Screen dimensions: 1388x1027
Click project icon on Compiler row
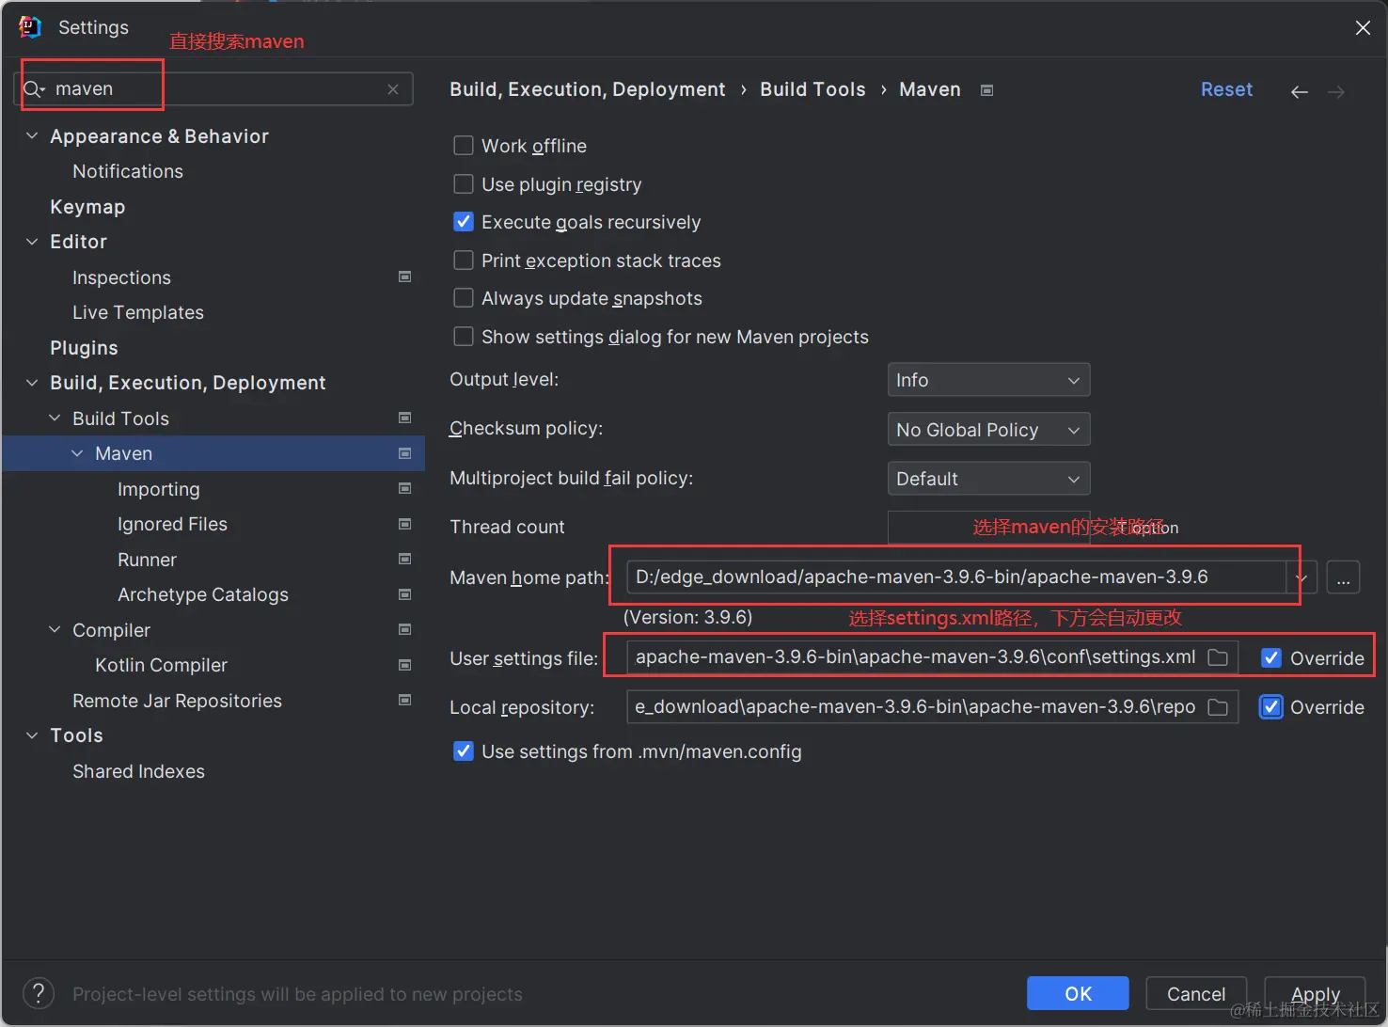(x=405, y=629)
